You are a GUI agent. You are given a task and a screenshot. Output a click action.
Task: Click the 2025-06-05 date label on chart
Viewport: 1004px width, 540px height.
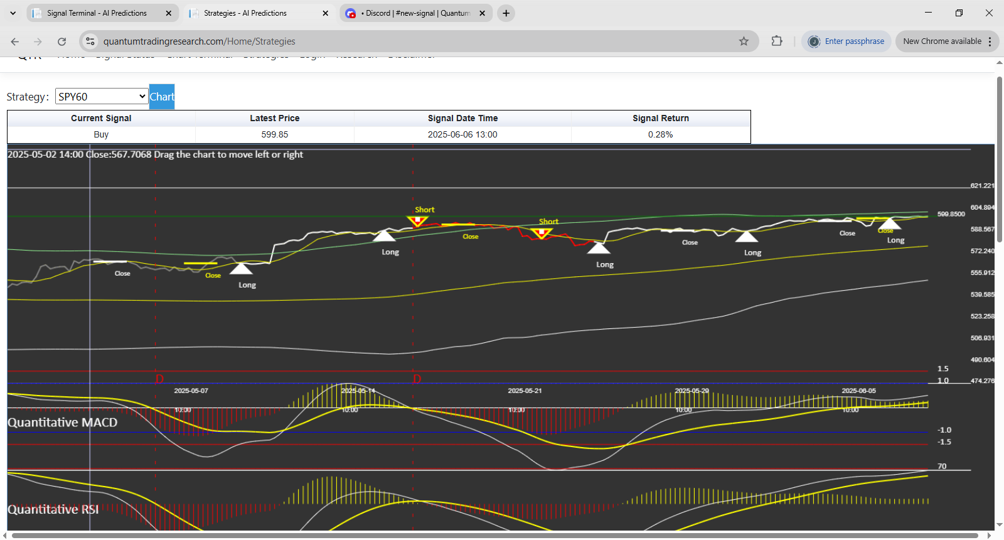(x=858, y=391)
